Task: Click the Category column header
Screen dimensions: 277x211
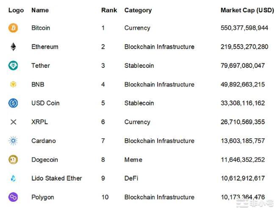Action: point(138,10)
